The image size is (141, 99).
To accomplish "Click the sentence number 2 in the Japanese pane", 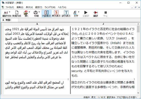I will 134,79.
